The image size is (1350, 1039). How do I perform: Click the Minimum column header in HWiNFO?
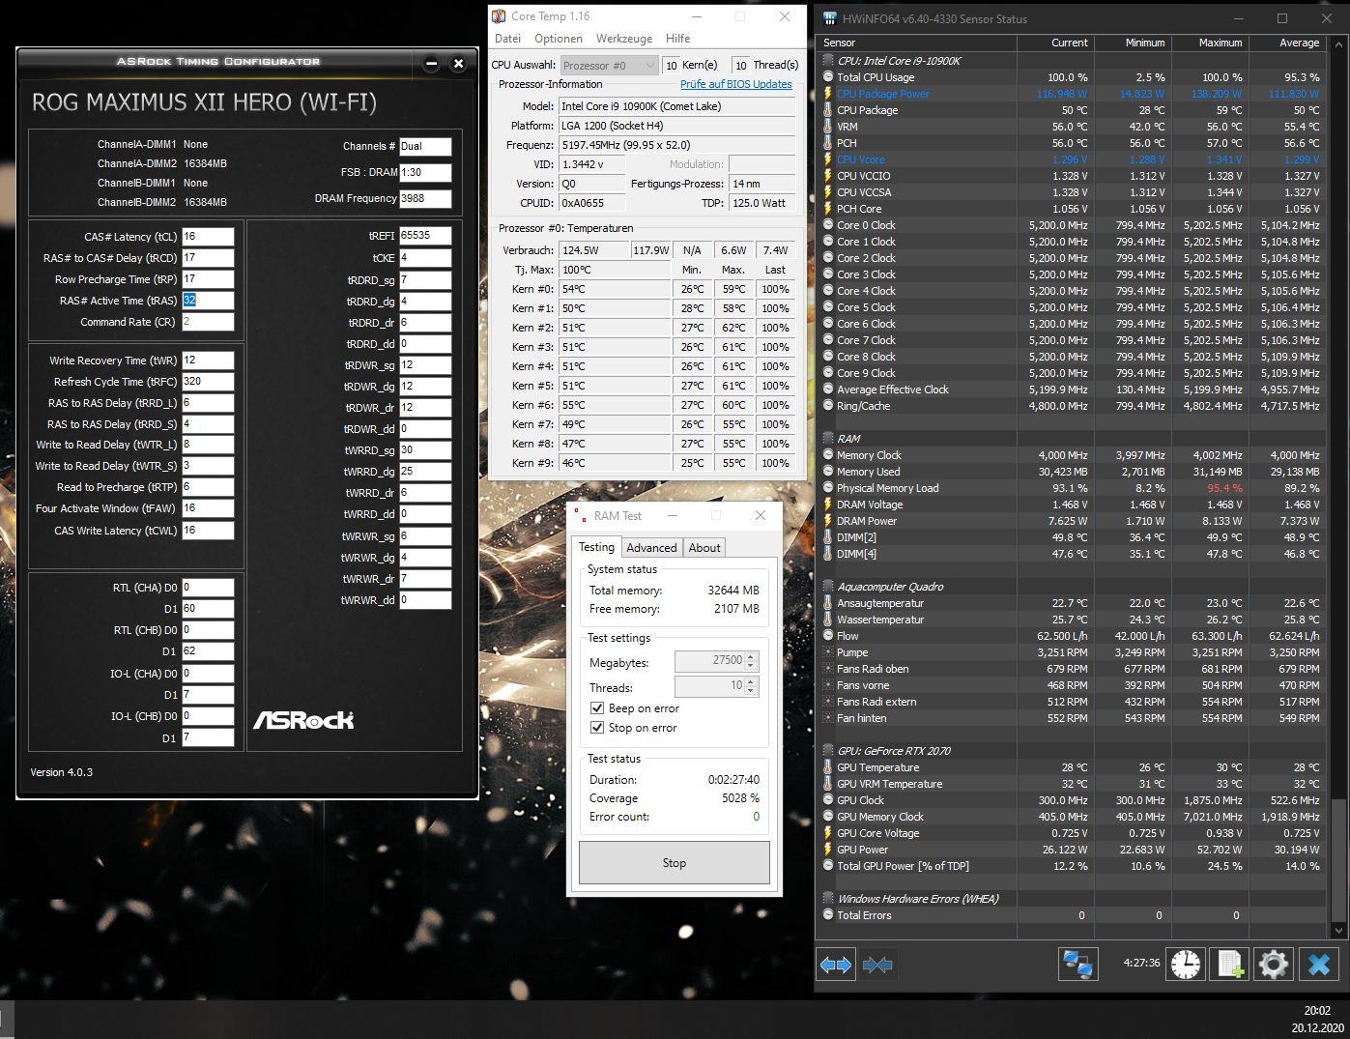(x=1132, y=43)
